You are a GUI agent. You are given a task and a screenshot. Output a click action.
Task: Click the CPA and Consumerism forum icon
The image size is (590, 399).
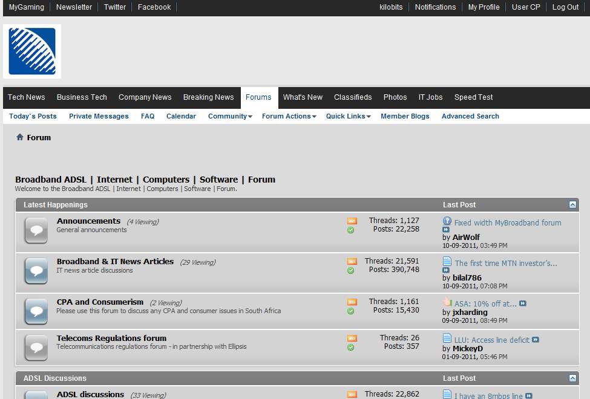click(36, 311)
